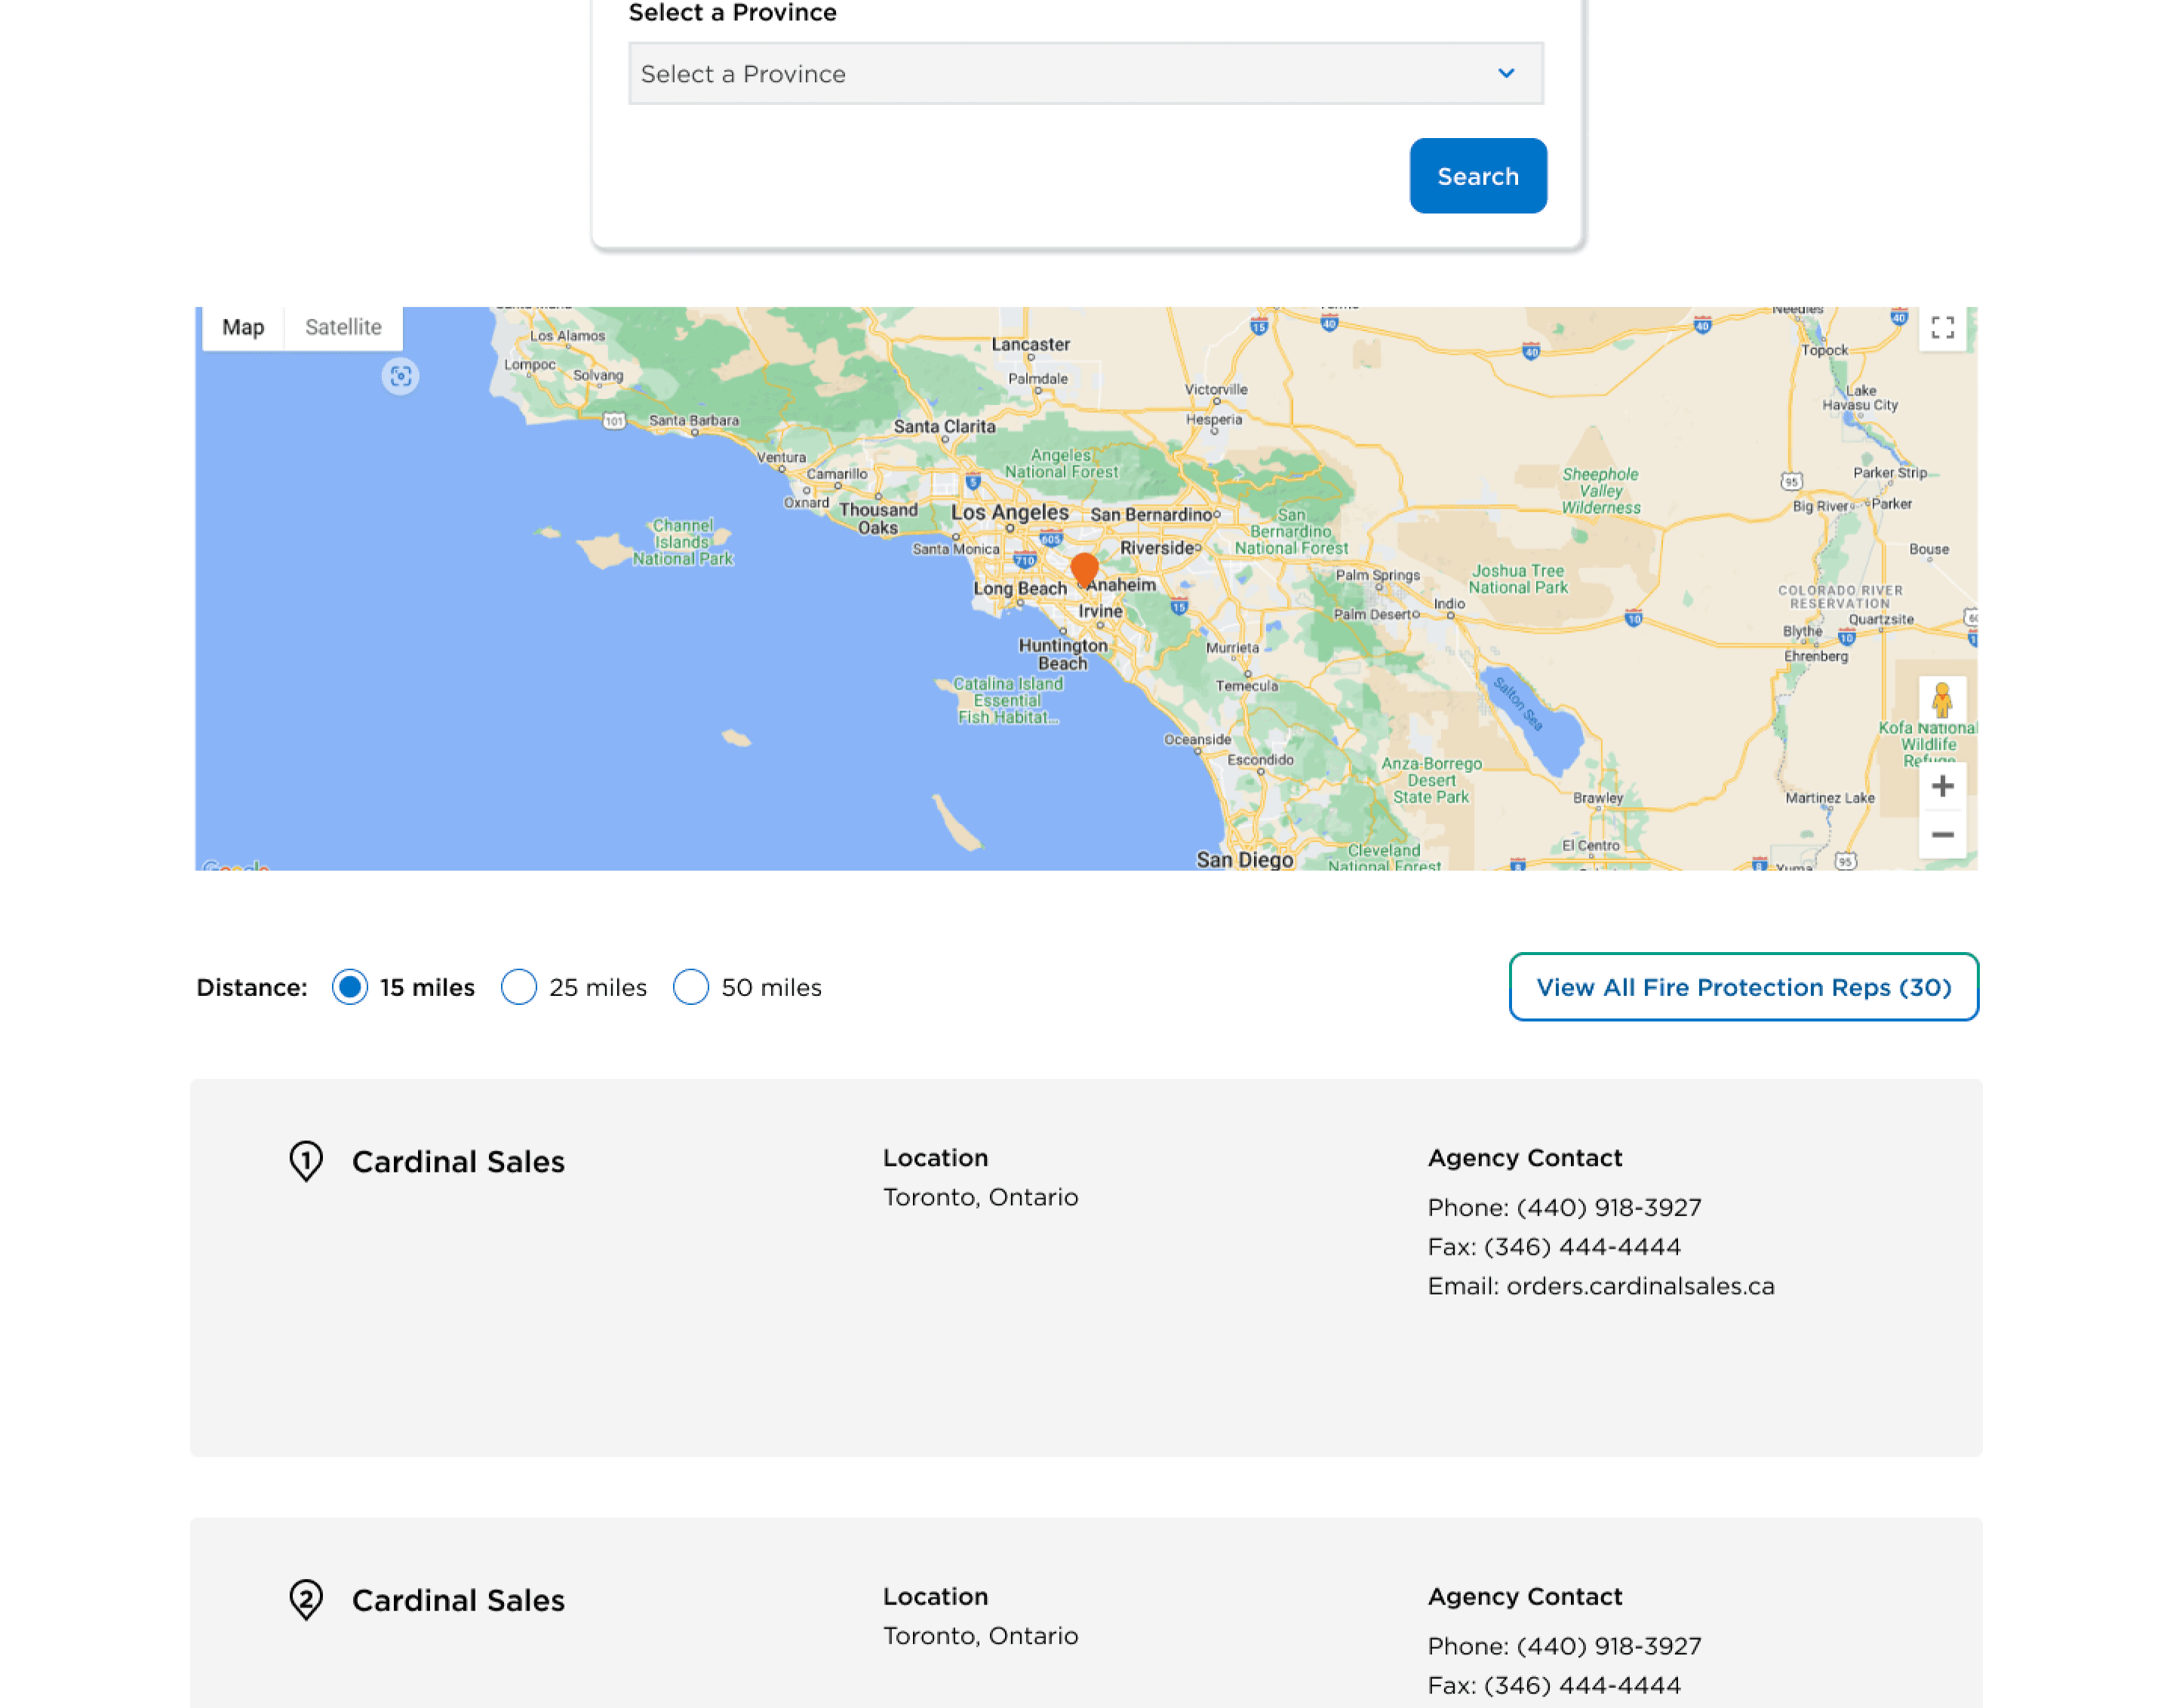This screenshot has height=1708, width=2173.
Task: Click the map capture icon near Satellite
Action: (x=400, y=377)
